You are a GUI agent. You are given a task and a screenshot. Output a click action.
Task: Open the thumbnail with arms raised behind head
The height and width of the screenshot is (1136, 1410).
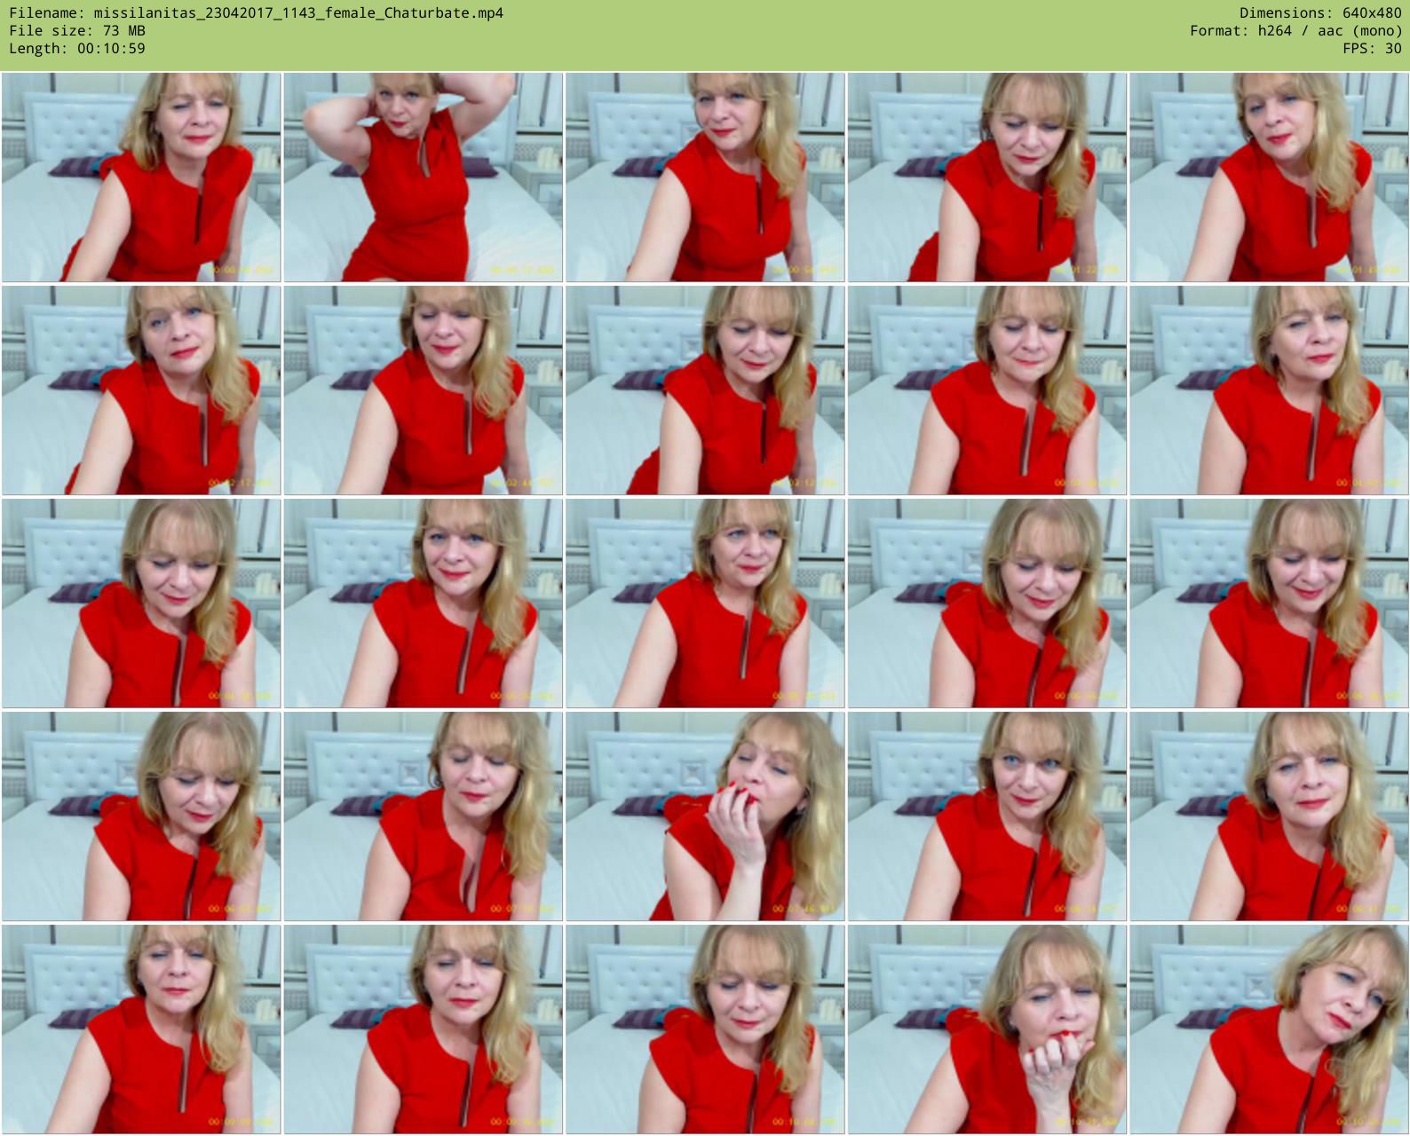click(423, 177)
